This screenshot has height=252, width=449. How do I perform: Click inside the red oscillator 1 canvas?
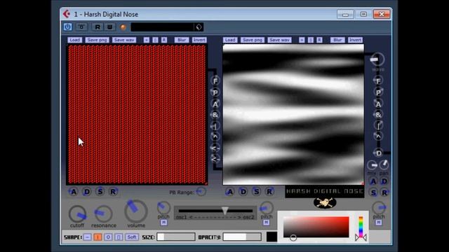click(137, 115)
